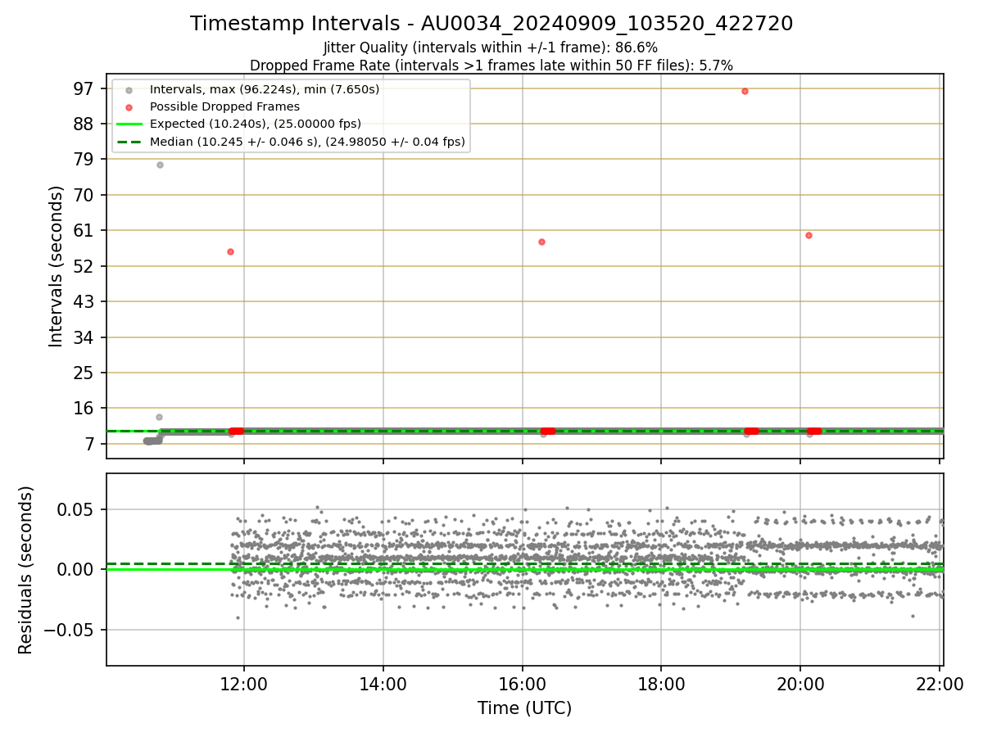
Task: Click the residuals tick label '0.00'
Action: pos(77,569)
